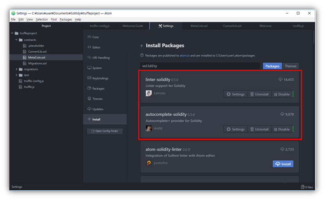Click the Open Config Folder button
Image resolution: width=325 pixels, height=200 pixels.
point(105,131)
